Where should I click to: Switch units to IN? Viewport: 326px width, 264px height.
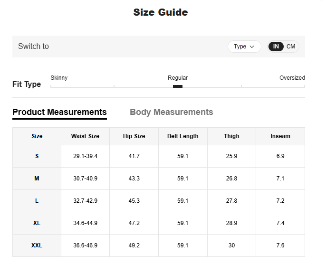point(276,47)
